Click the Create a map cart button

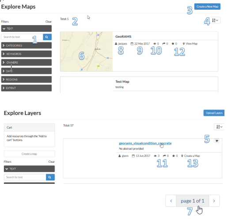pyautogui.click(x=29, y=154)
